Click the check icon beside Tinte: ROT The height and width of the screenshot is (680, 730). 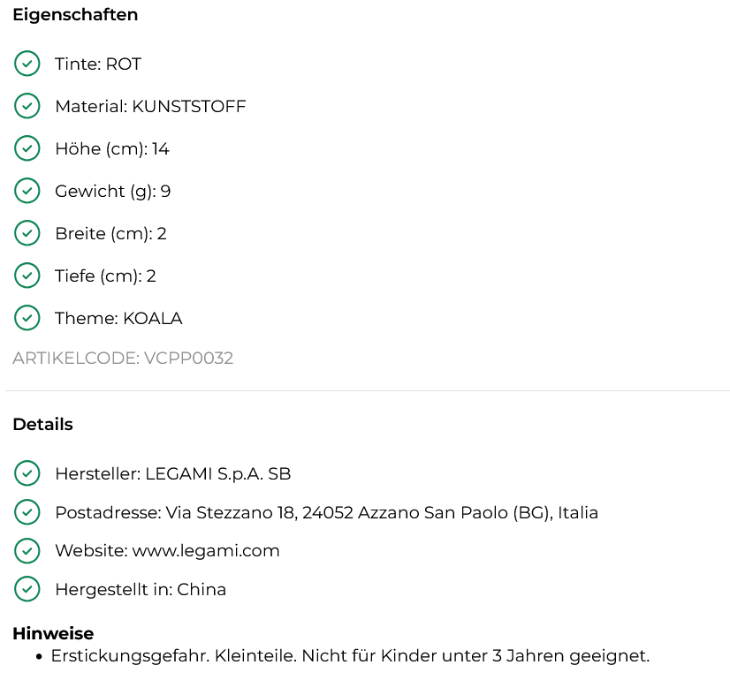(27, 64)
